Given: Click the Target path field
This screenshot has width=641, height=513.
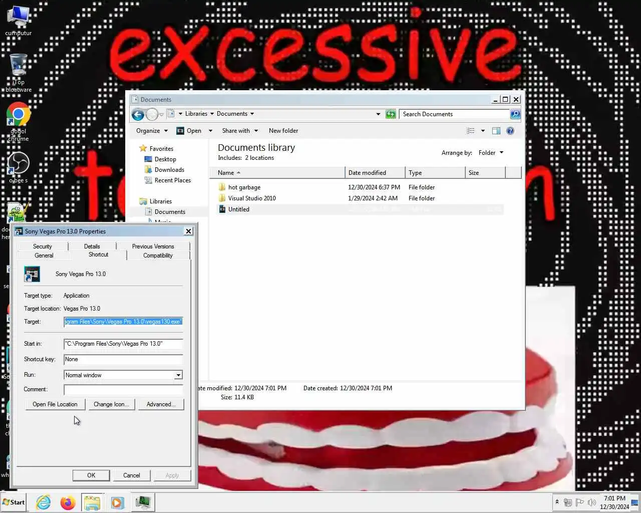Looking at the screenshot, I should coord(123,322).
